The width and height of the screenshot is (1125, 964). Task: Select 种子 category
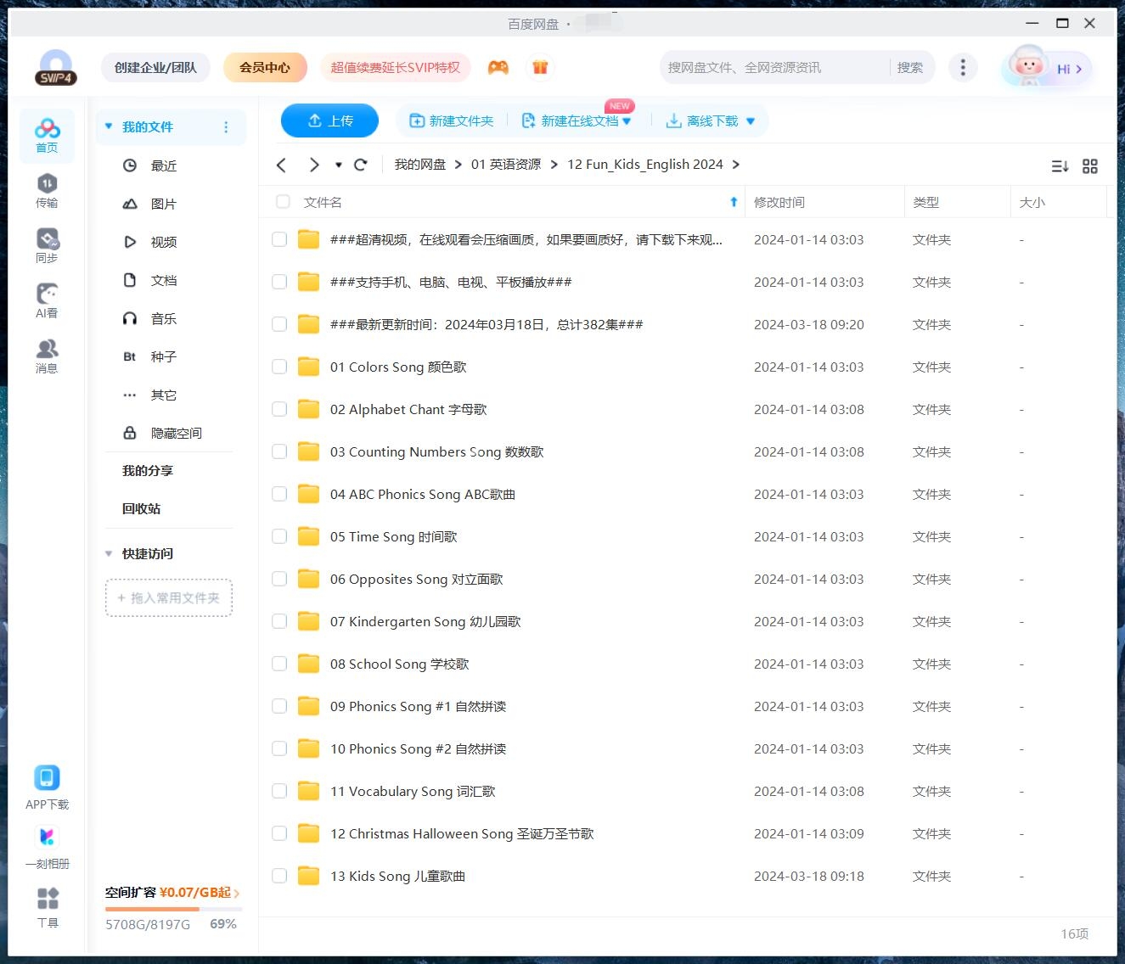pos(164,356)
